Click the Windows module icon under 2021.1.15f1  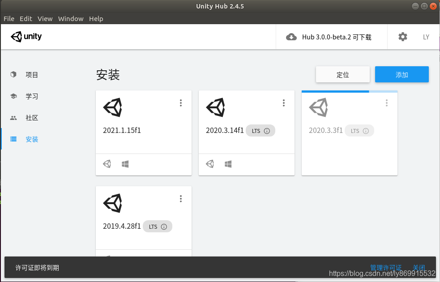click(125, 164)
